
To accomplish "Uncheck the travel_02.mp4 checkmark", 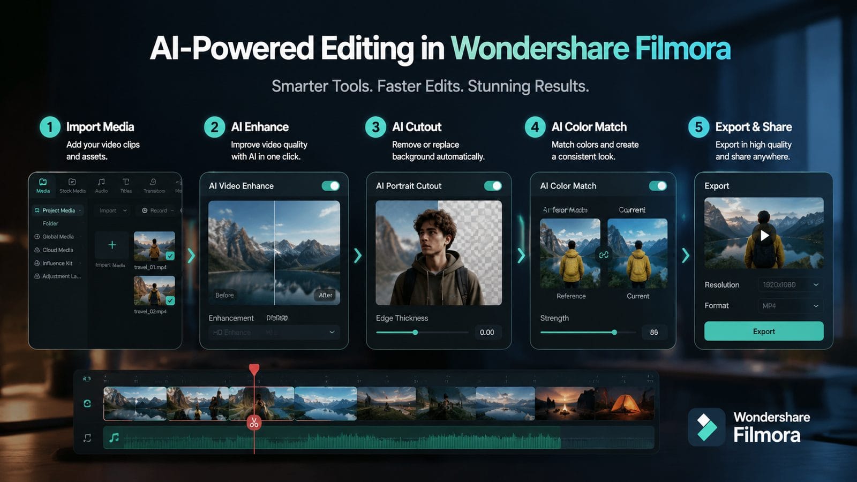I will coord(170,300).
